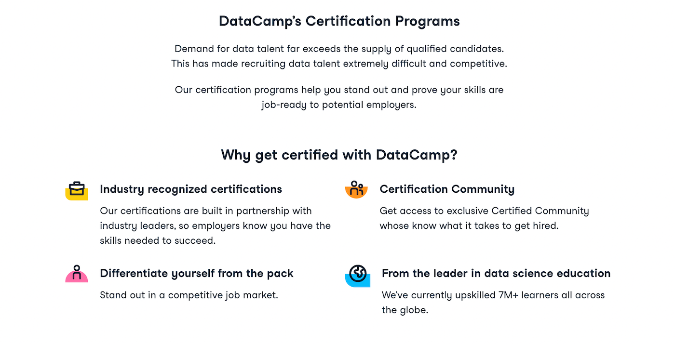Click the 'DataCamp's Certification Programs' heading
675x344 pixels.
pos(339,21)
